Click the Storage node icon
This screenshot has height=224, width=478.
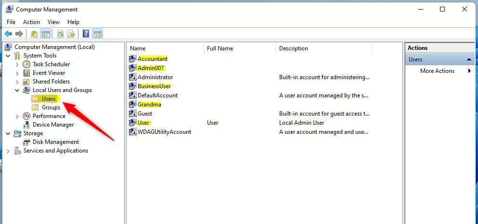(x=17, y=133)
